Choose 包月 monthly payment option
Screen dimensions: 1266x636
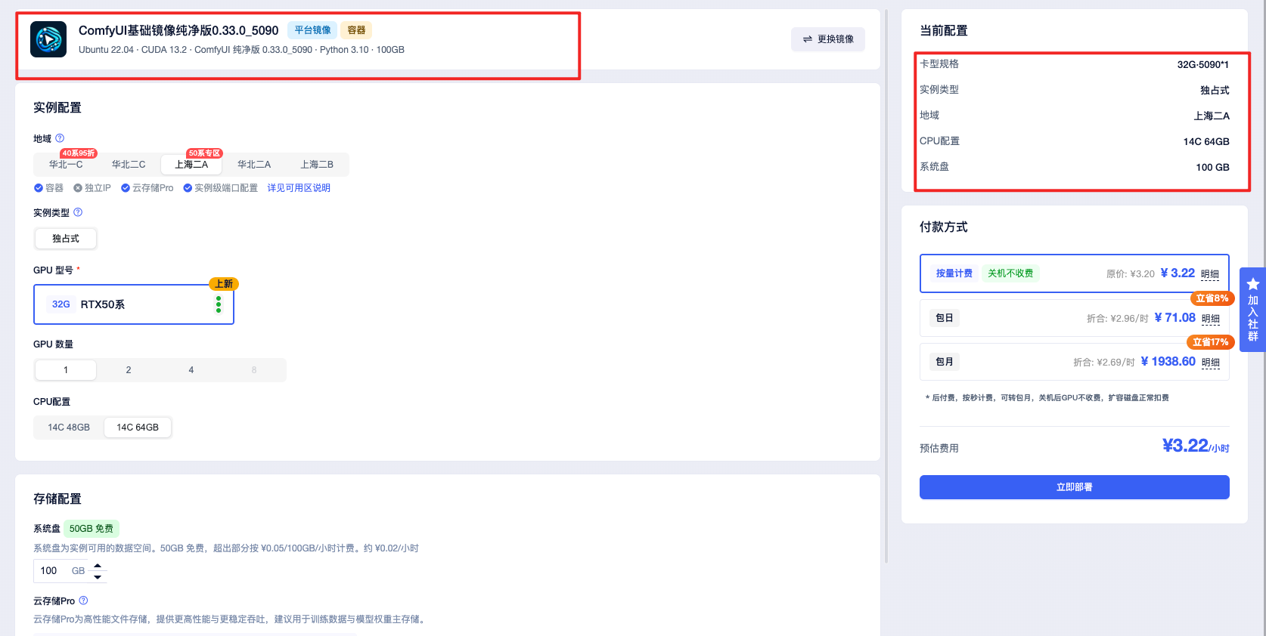coord(1075,362)
